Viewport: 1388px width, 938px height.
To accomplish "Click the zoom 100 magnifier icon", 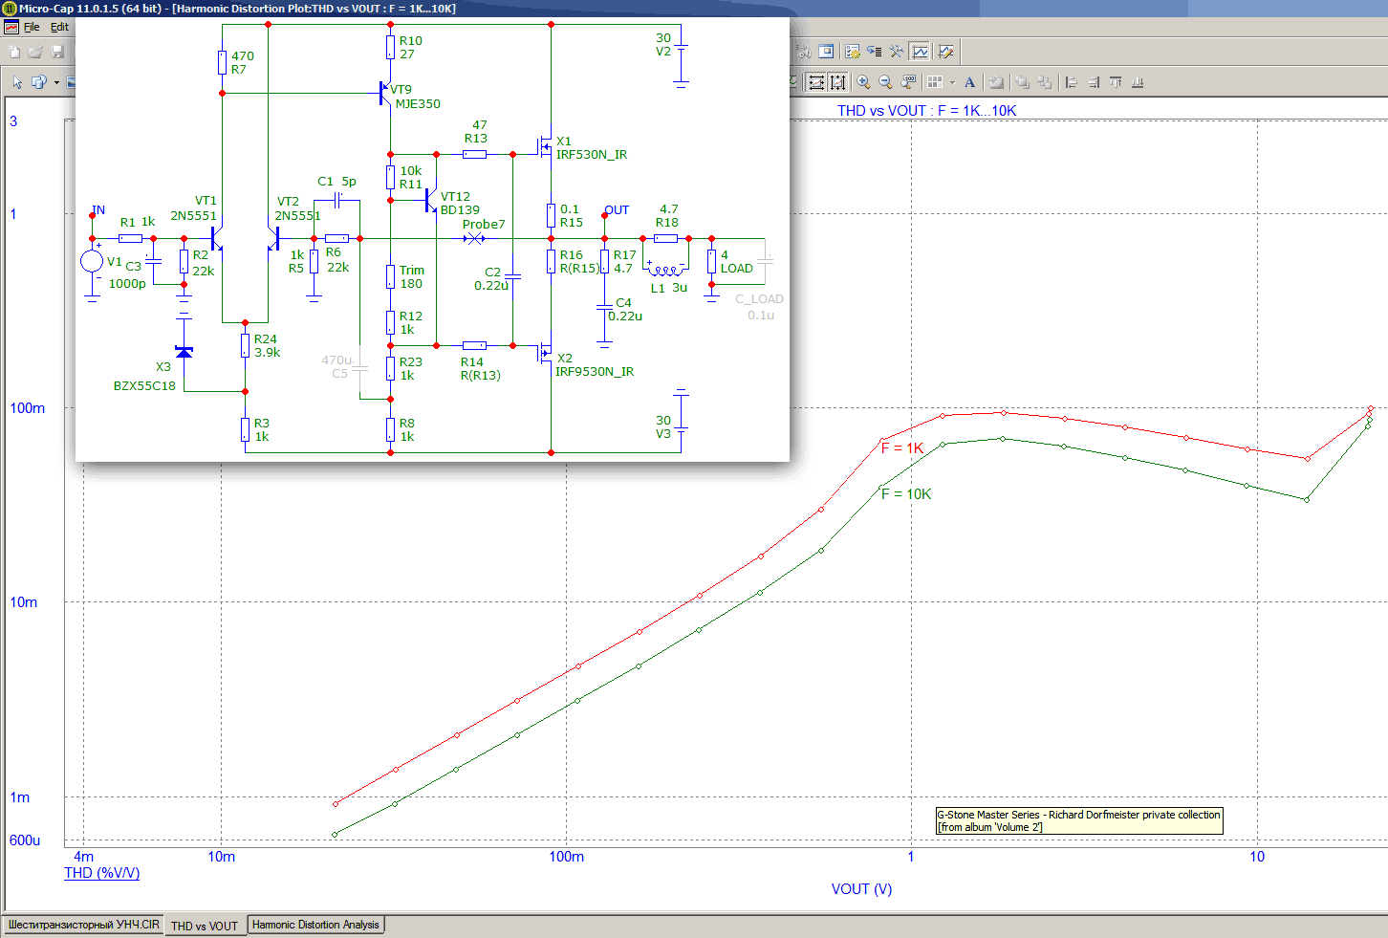I will [908, 82].
